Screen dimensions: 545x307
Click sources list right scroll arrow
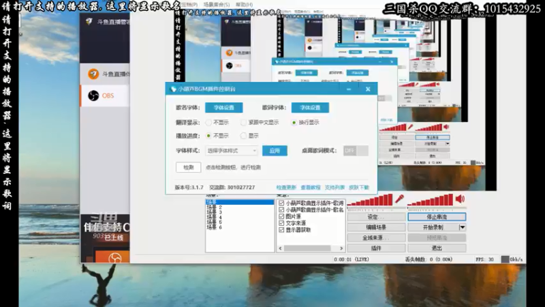click(341, 248)
